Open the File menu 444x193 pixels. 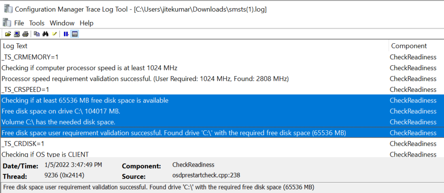click(19, 23)
